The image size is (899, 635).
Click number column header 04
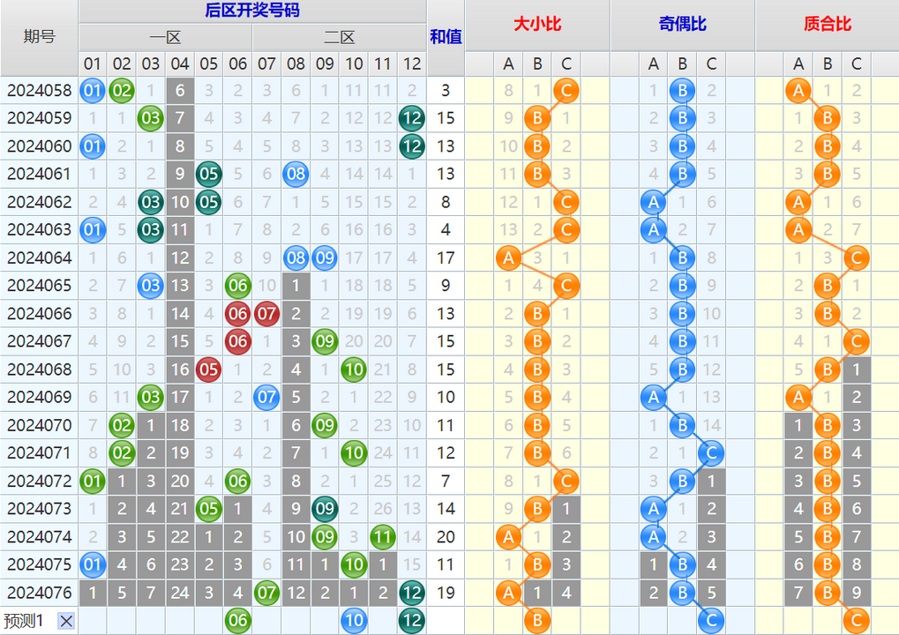click(x=180, y=63)
